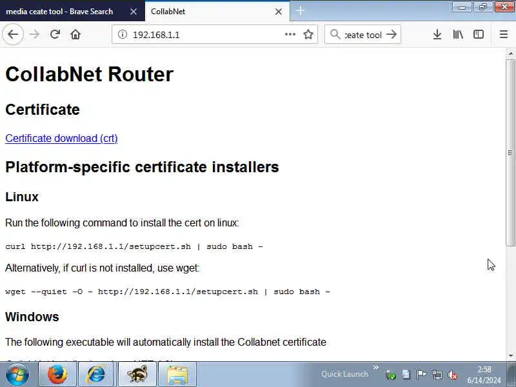Screen dimensions: 516x387
Task: Open the raccoon app on taskbar
Action: point(137,375)
